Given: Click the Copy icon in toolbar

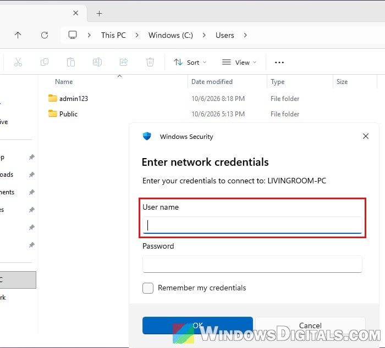Looking at the screenshot, I should [x=45, y=62].
